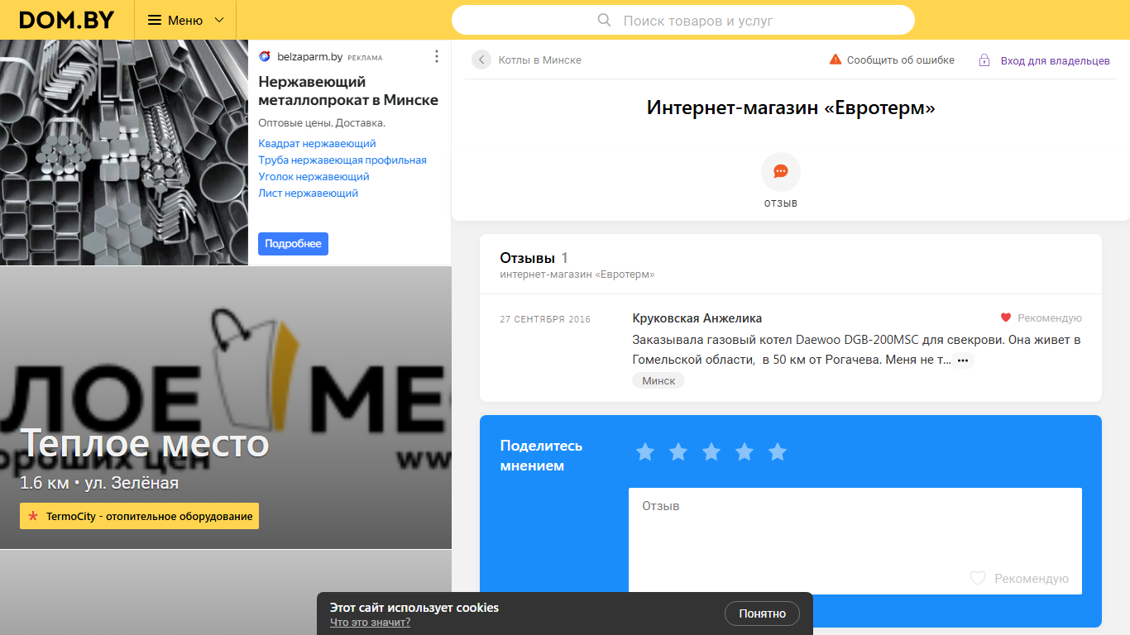Viewport: 1130px width, 635px height.
Task: Open Сообщить об ошибке
Action: (x=900, y=60)
